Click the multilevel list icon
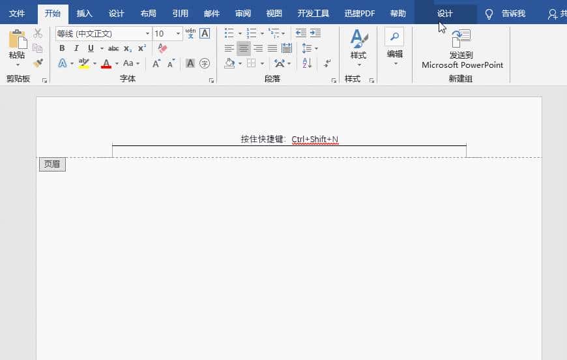Viewport: 567px width, 360px height. point(274,33)
